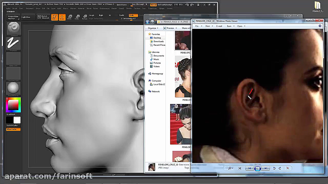
Task: Click E-mail in Photo Viewer
Action: pyautogui.click(x=219, y=26)
